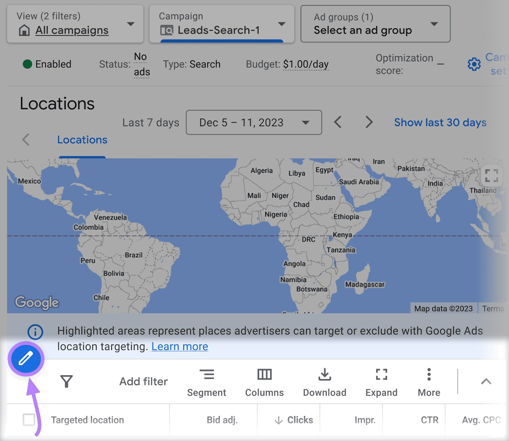Open the Learn more link
Image resolution: width=509 pixels, height=441 pixels.
pyautogui.click(x=180, y=346)
